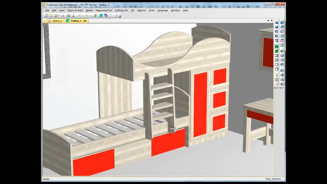Open the Properties icon in the toolbar
This screenshot has height=184, width=327.
[x=95, y=16]
